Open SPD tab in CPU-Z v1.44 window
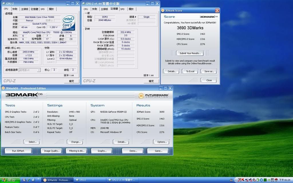Viewport: 293px width, 183px height. coord(122,9)
